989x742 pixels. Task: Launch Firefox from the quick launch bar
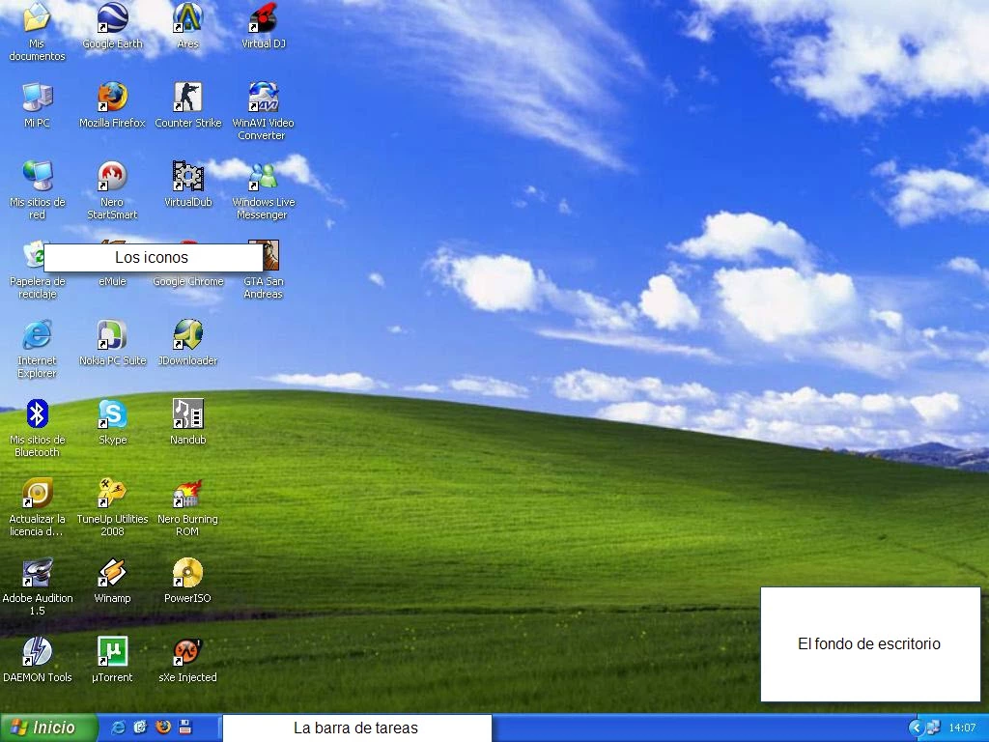[x=162, y=728]
